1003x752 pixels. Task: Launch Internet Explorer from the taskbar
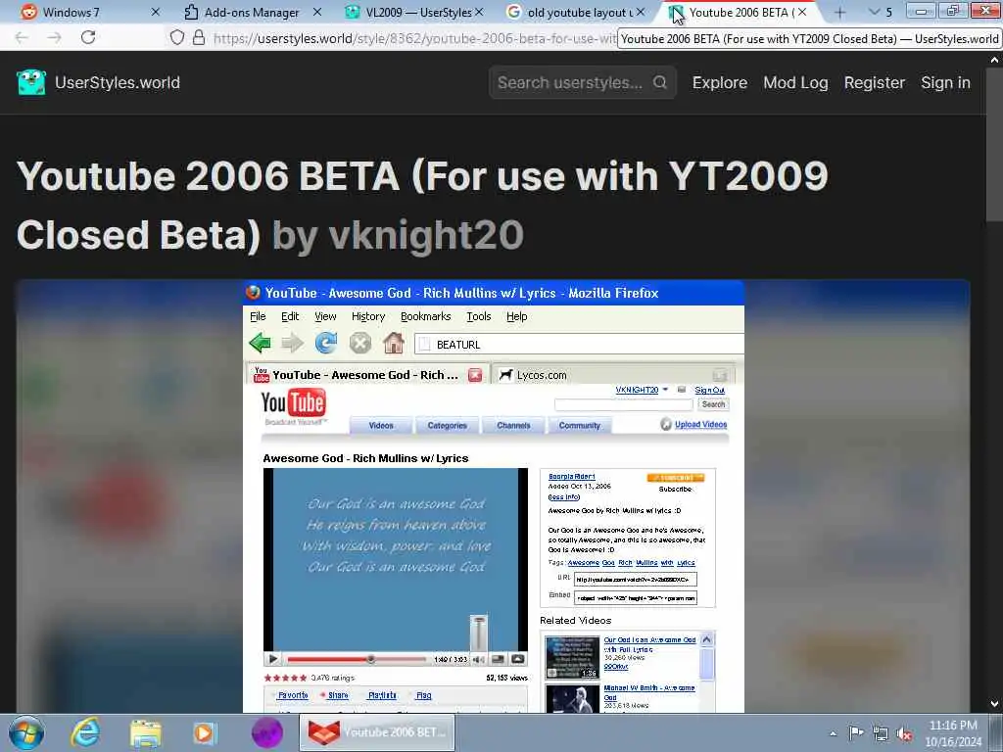(85, 732)
